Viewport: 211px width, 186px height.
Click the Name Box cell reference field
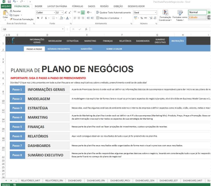pos(31,29)
